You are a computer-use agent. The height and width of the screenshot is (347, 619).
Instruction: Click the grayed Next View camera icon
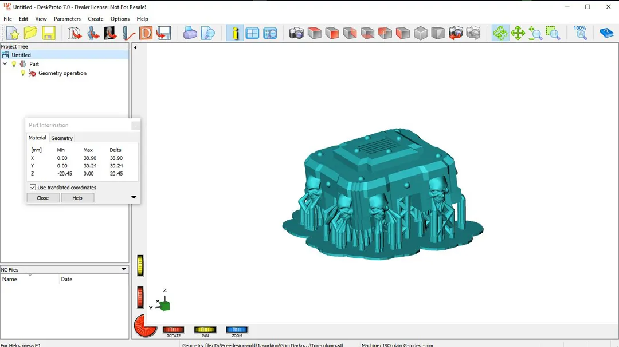coord(473,33)
